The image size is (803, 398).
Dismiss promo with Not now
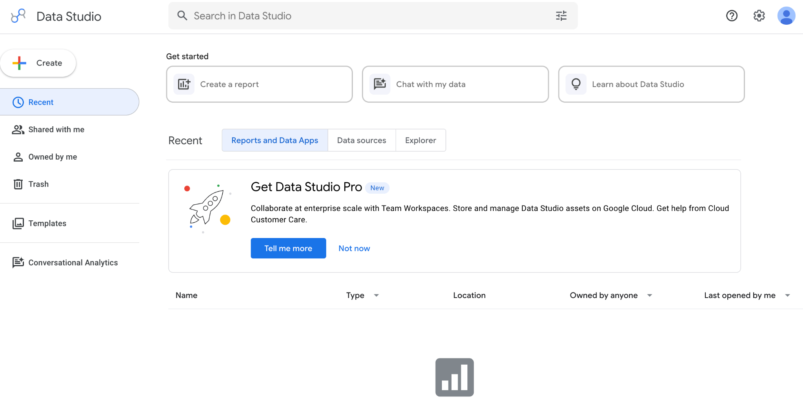point(354,248)
